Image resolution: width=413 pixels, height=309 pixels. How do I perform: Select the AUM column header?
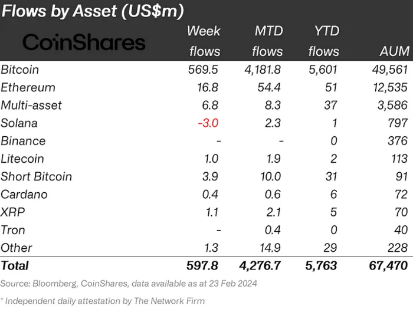click(395, 51)
